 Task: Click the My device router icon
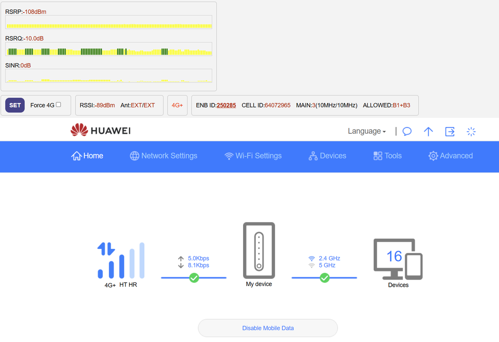click(259, 250)
